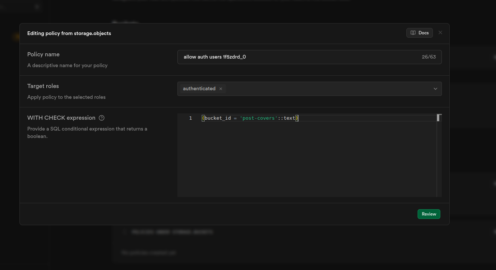The height and width of the screenshot is (270, 496).
Task: Select the authenticated role chip label
Action: [x=199, y=89]
